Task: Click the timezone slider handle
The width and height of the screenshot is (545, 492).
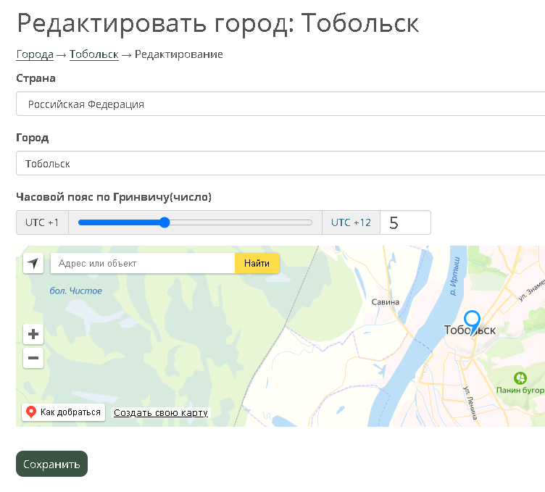Action: (165, 222)
